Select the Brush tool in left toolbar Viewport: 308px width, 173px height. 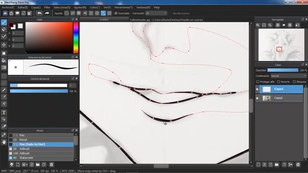coord(4,23)
